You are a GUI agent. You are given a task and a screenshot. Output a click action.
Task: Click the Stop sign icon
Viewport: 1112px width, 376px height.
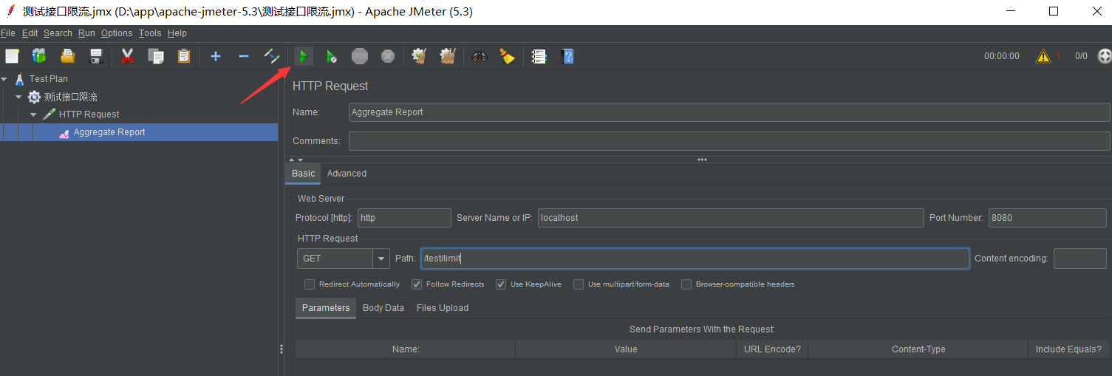(x=360, y=56)
